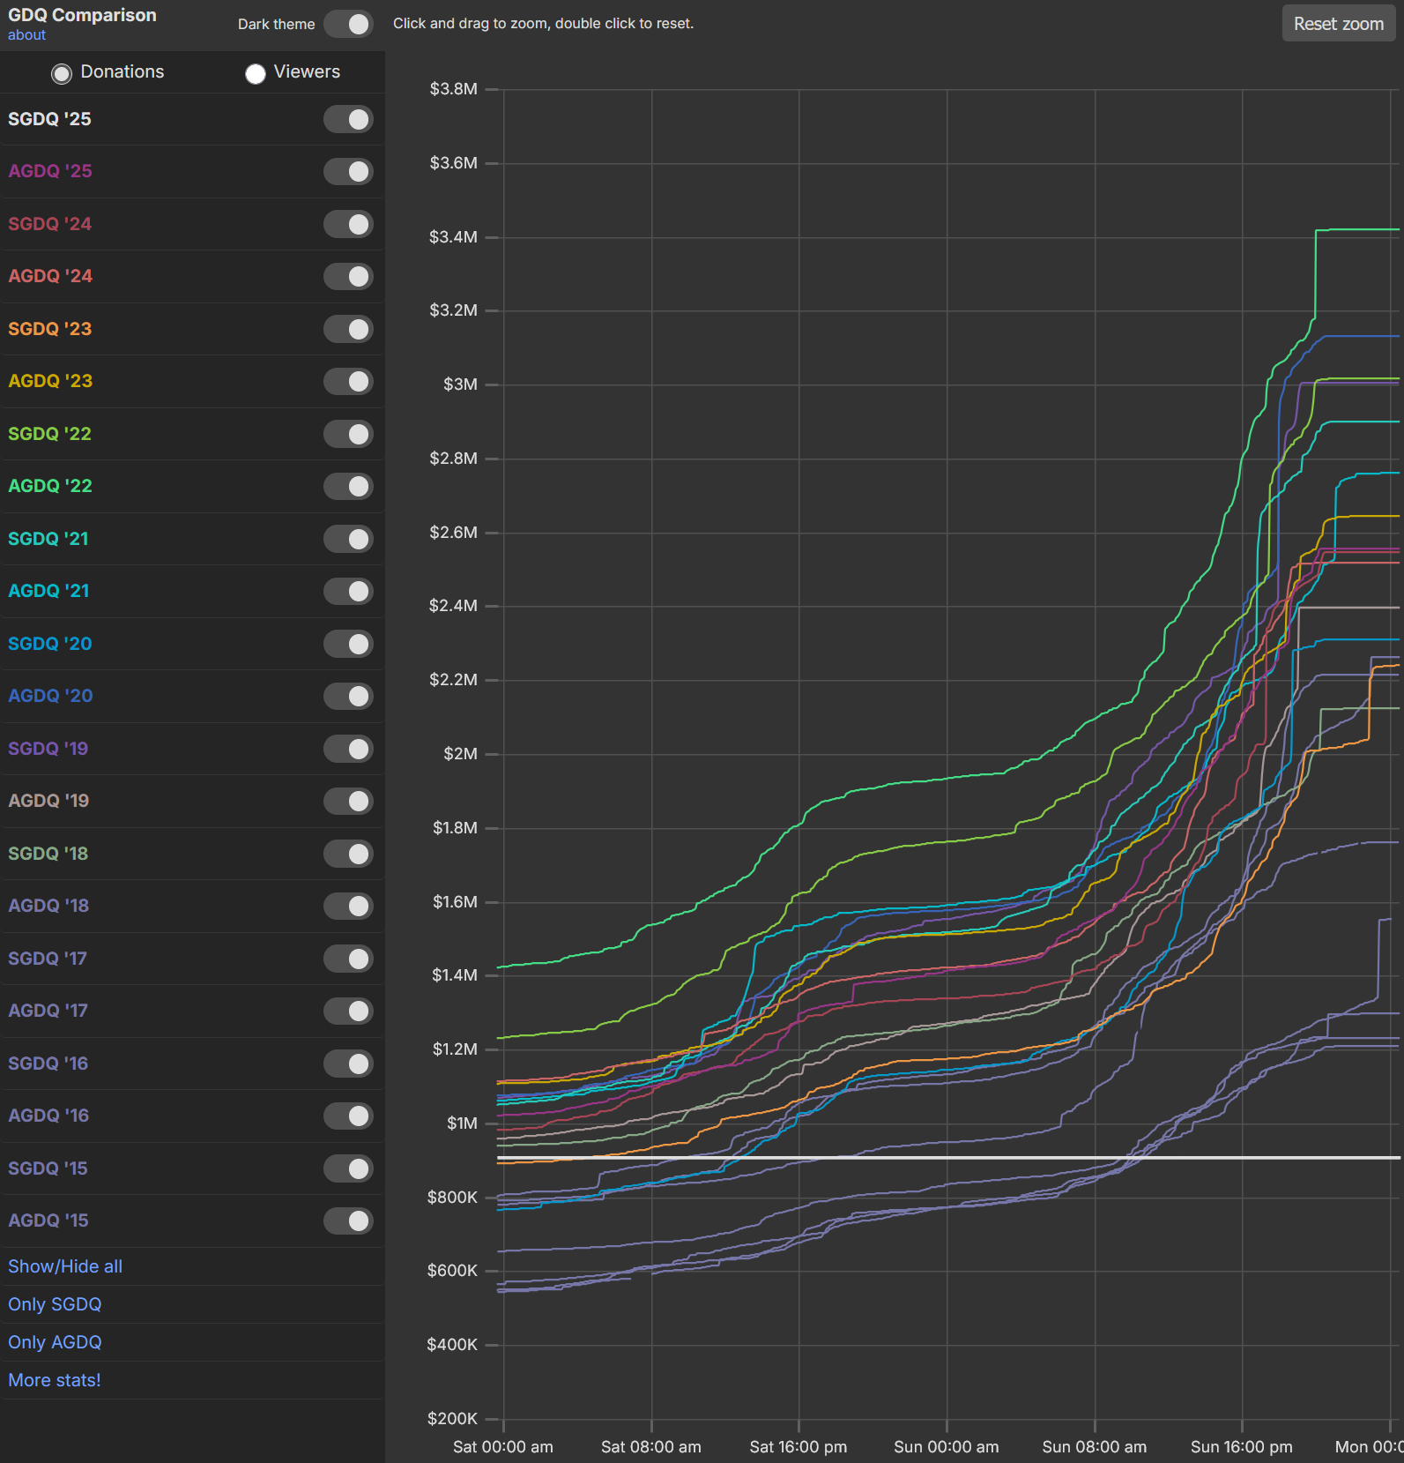The height and width of the screenshot is (1463, 1404).
Task: Click the Sat 00:00 am axis label
Action: (x=503, y=1447)
